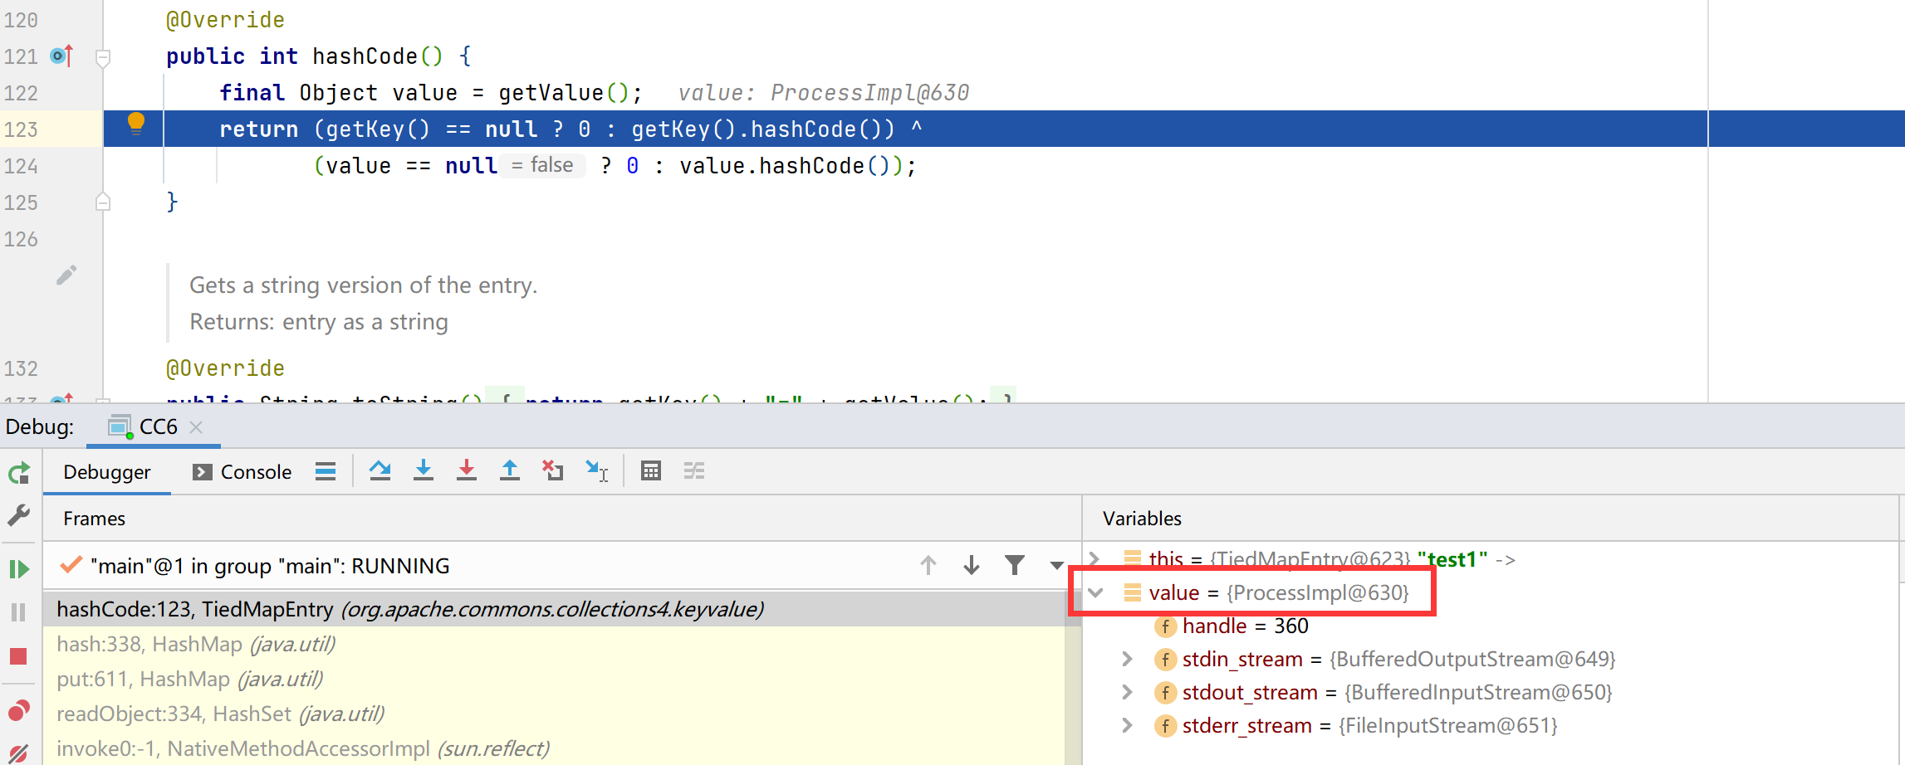Select next frame with down arrow
Screen dimensions: 1905x765
click(972, 565)
